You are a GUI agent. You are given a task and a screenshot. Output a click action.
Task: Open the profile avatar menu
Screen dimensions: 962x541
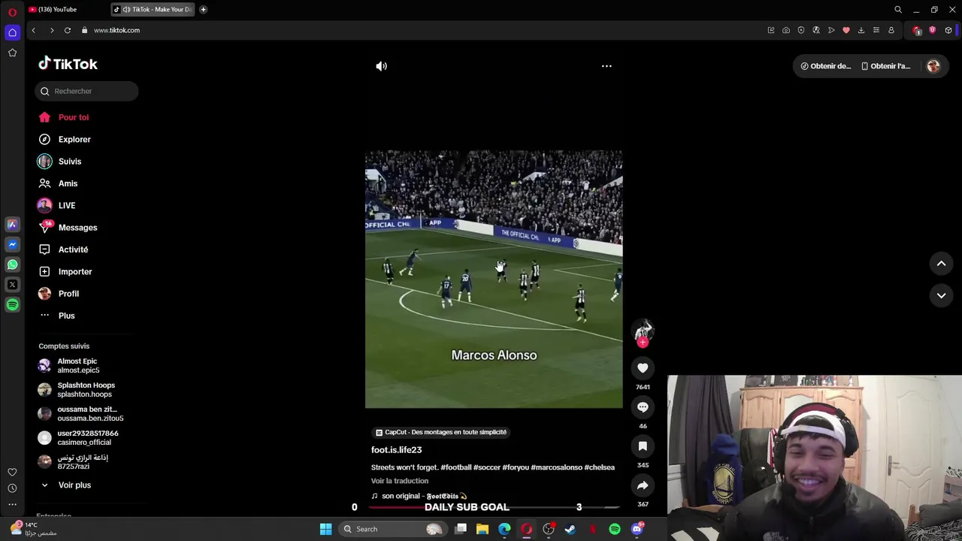pos(933,66)
